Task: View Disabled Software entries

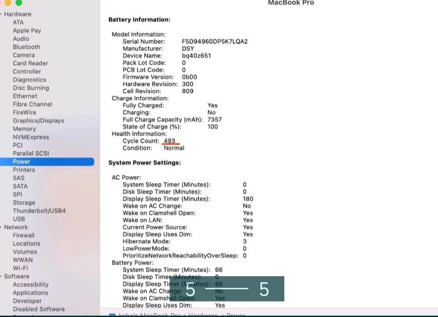Action: (x=38, y=309)
